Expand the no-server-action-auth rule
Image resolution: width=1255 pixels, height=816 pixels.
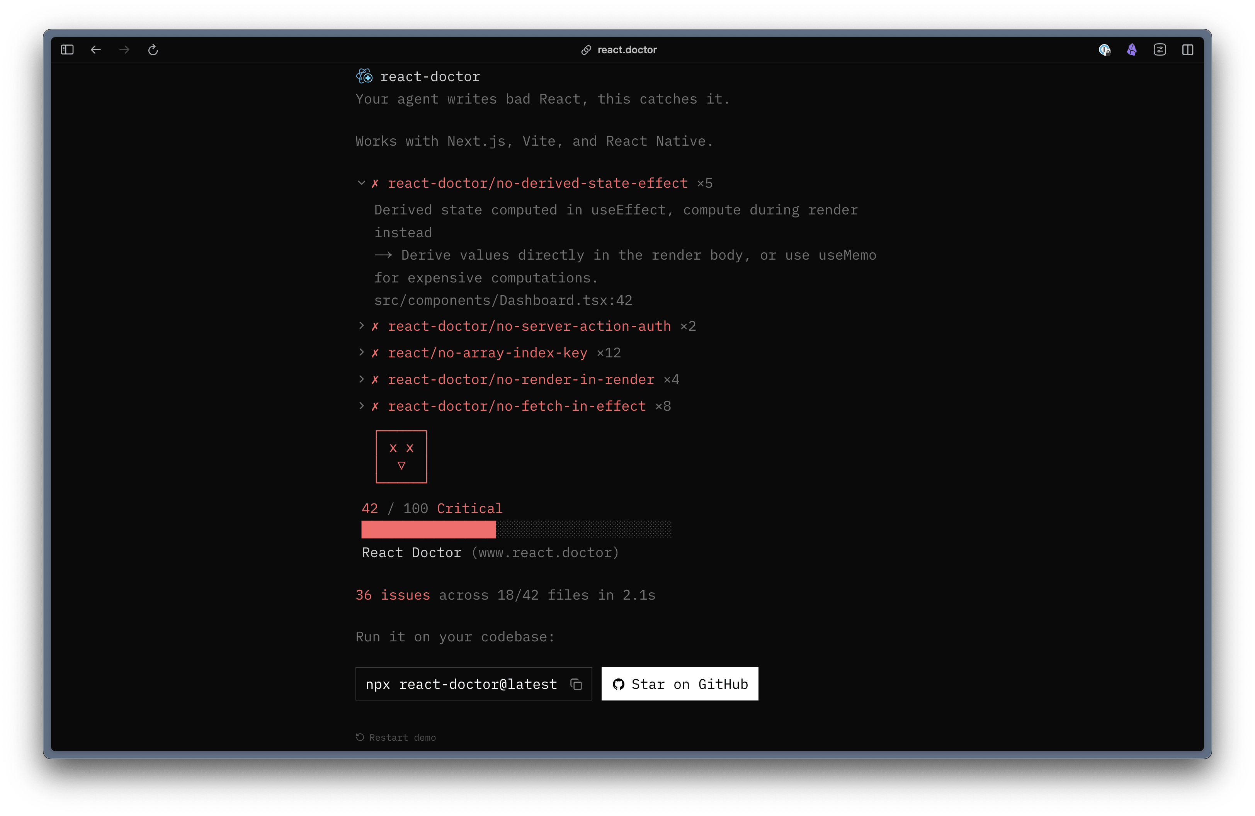coord(361,326)
